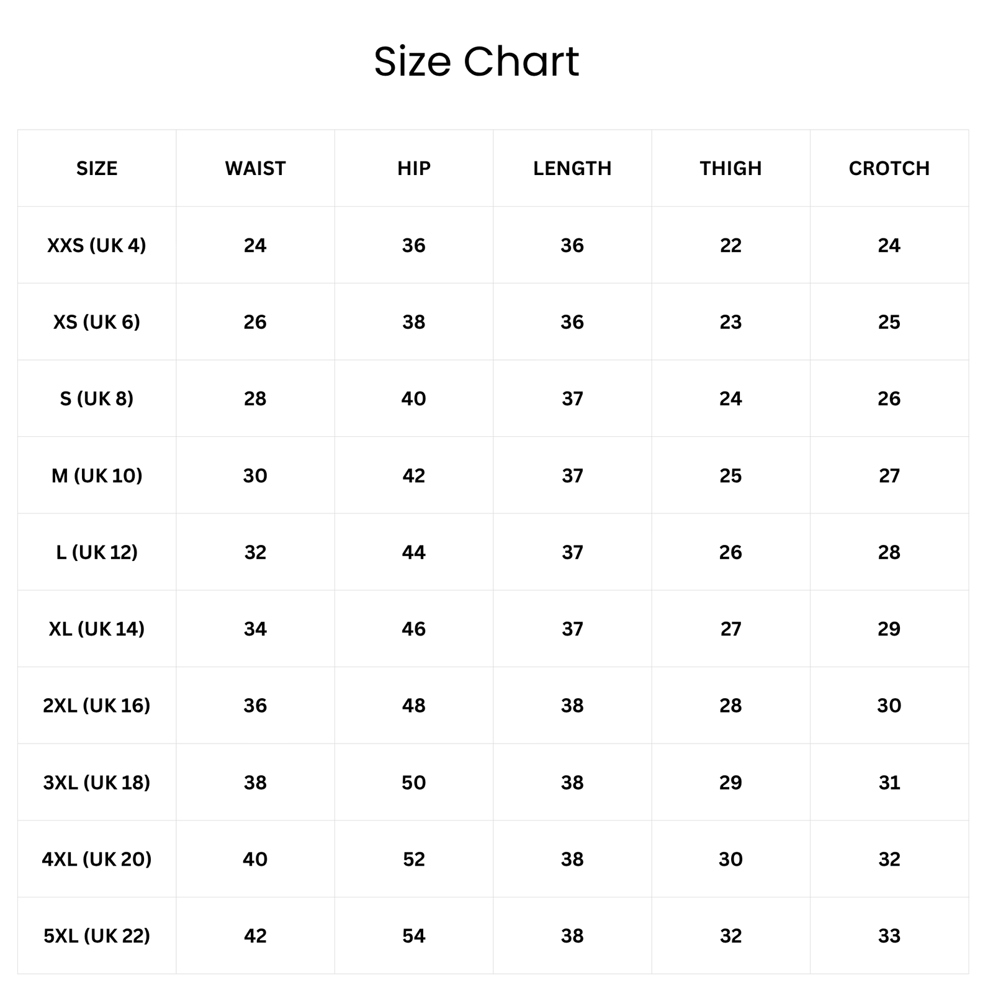993x993 pixels.
Task: Click the XS (UK 6) size cell
Action: pyautogui.click(x=97, y=321)
